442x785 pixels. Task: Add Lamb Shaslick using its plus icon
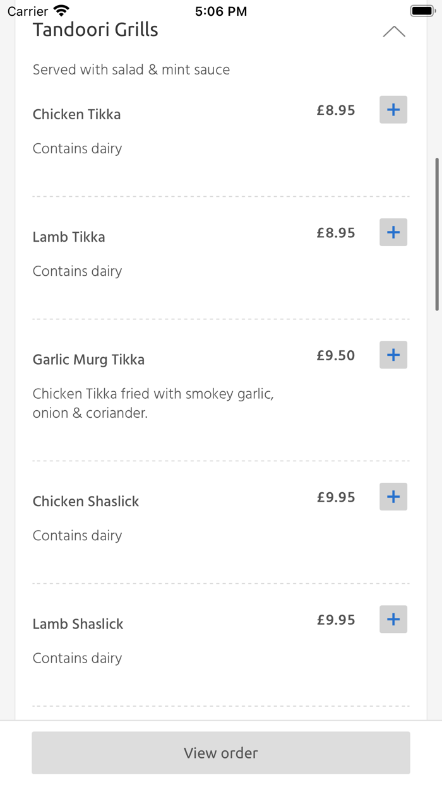pyautogui.click(x=393, y=619)
